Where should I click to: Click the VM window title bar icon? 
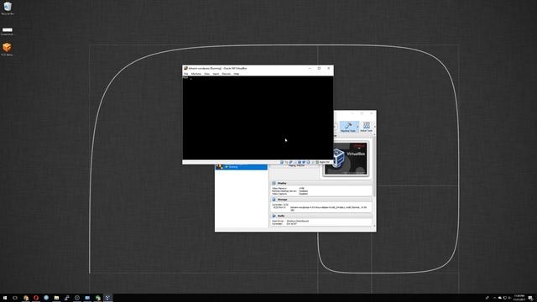[185, 68]
